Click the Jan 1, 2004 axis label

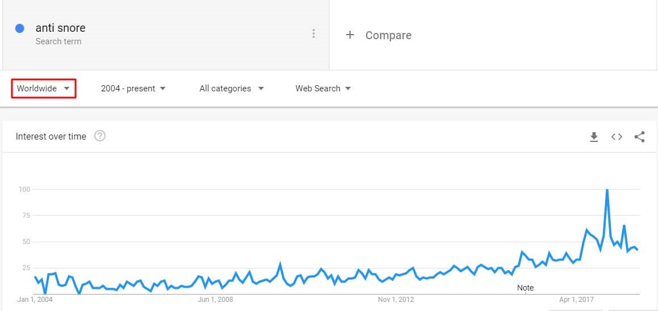pos(35,300)
